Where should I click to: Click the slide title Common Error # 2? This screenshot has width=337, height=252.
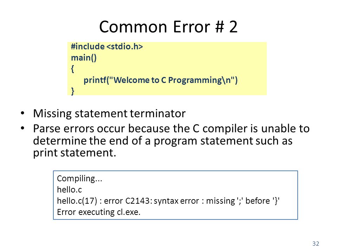(x=168, y=27)
